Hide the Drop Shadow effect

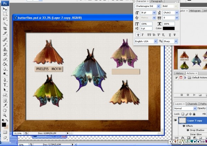(188, 130)
